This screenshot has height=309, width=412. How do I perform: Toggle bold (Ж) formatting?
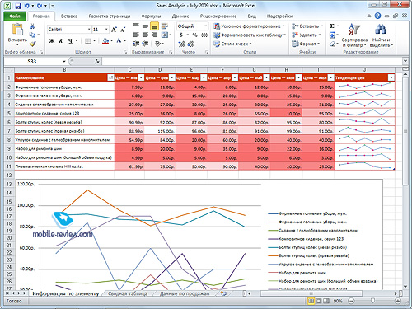click(52, 41)
